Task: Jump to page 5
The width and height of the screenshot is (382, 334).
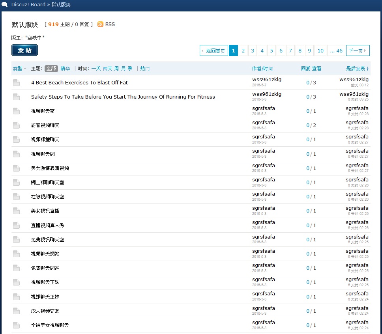Action: tap(272, 50)
